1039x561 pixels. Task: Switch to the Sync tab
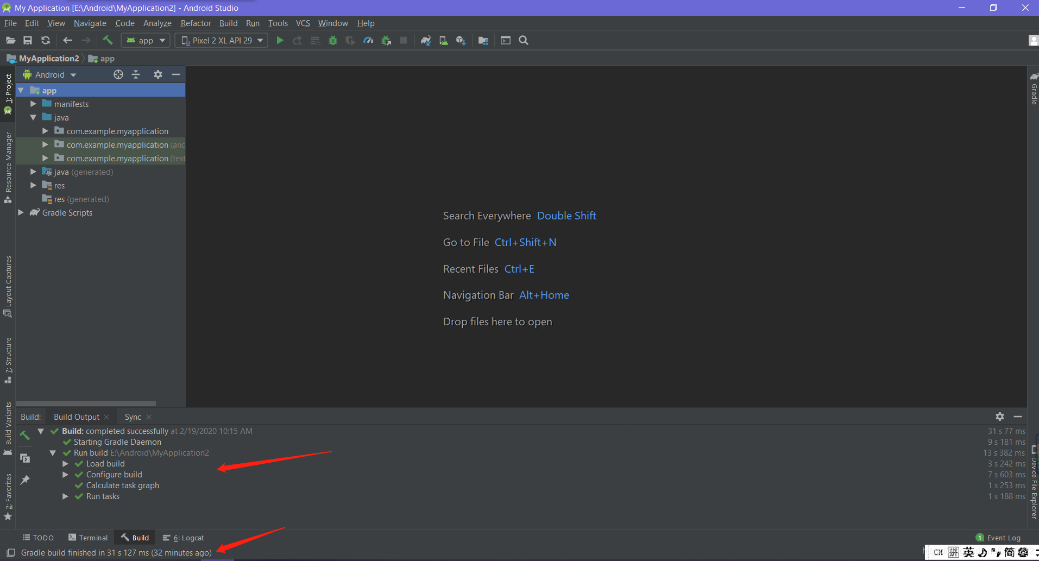(x=132, y=417)
